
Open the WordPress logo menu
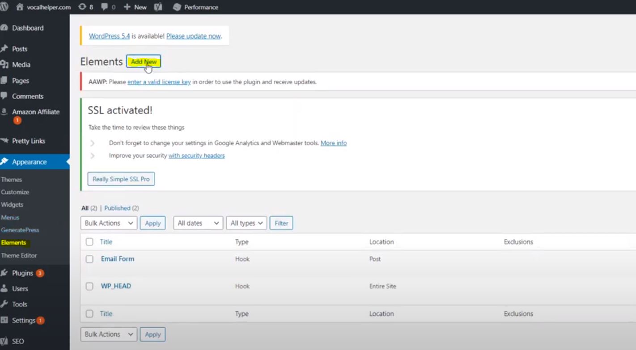[x=4, y=7]
